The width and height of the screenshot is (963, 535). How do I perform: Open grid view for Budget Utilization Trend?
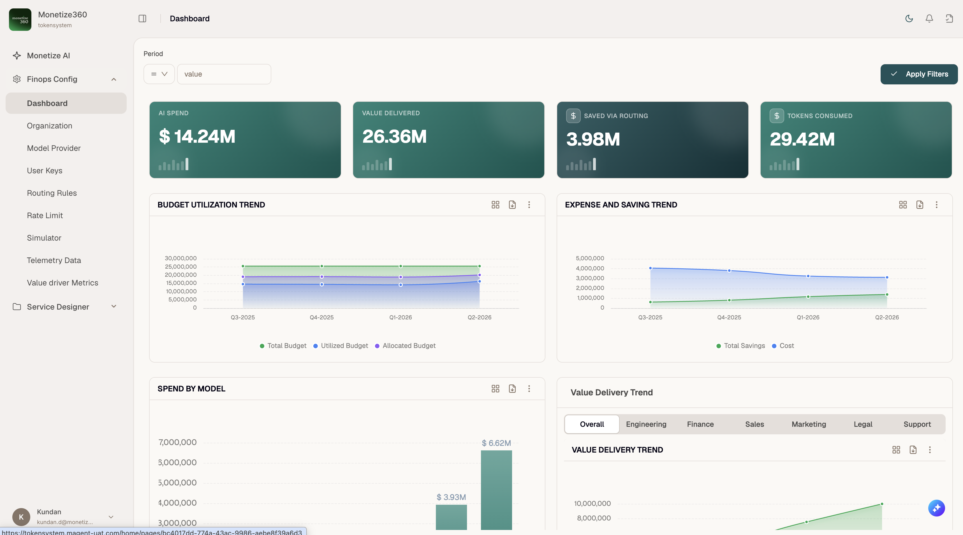coord(495,205)
